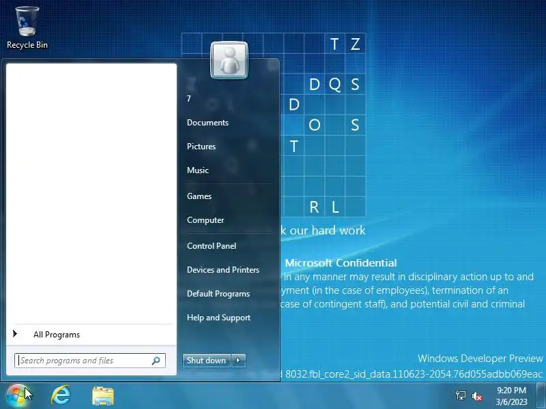Focus the Search programs and files box
This screenshot has height=409, width=546.
point(90,361)
